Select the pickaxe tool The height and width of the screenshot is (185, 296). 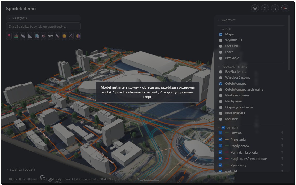[x=71, y=36]
